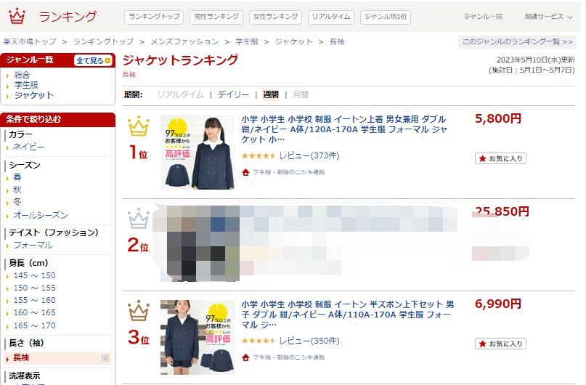Click star rating of first product
This screenshot has width=586, height=385.
click(259, 156)
